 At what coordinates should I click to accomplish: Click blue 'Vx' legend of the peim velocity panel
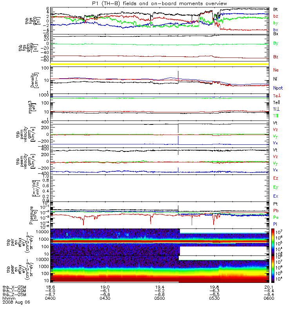276,143
